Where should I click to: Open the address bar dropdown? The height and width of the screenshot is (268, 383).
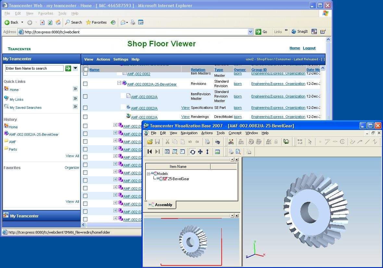250,32
